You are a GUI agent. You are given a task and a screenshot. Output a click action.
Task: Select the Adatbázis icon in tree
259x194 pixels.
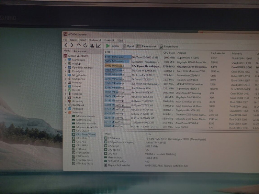[70, 109]
